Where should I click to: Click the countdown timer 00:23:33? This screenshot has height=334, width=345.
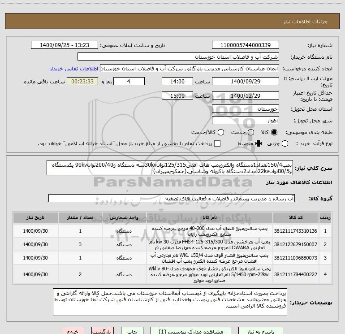point(82,82)
